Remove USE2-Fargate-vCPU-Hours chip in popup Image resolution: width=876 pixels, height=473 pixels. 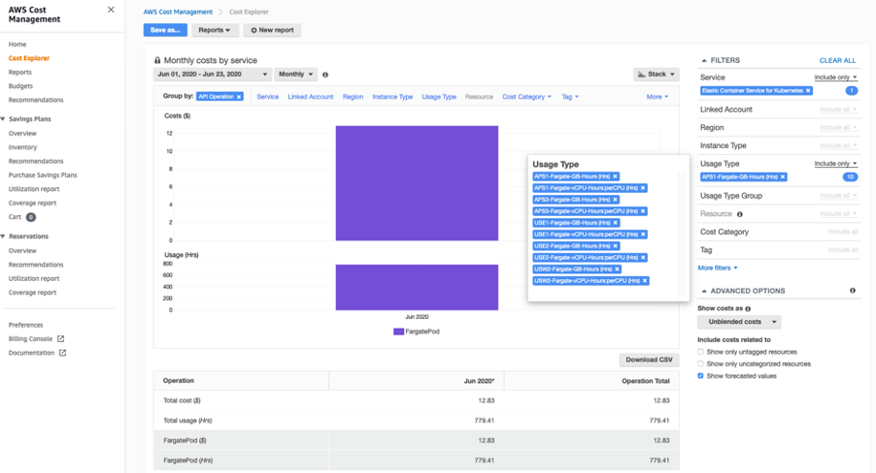643,258
